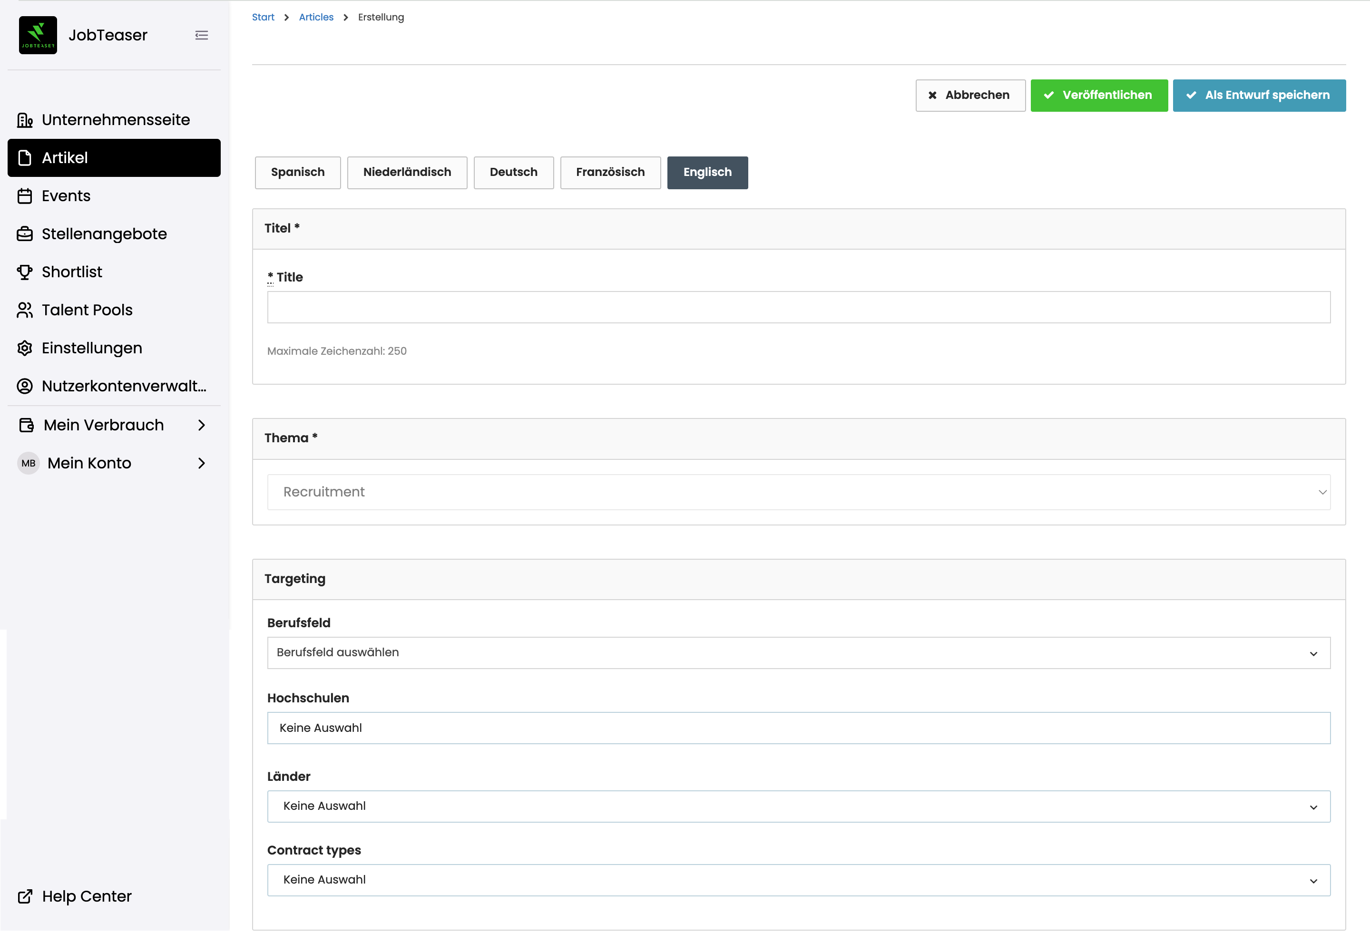Click into the Title input field
The image size is (1370, 933).
point(798,307)
